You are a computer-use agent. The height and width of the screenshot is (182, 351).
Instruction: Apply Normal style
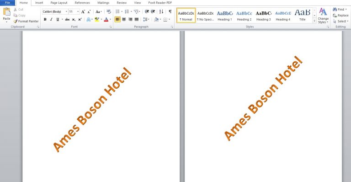pyautogui.click(x=186, y=15)
